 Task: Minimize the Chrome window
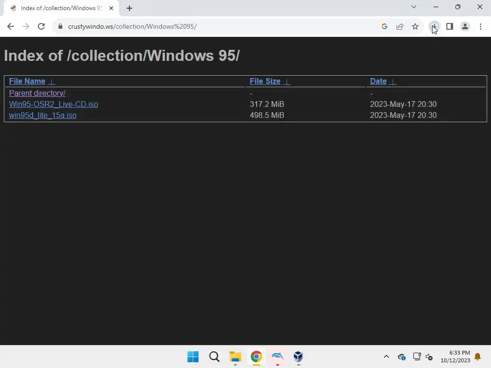click(436, 7)
